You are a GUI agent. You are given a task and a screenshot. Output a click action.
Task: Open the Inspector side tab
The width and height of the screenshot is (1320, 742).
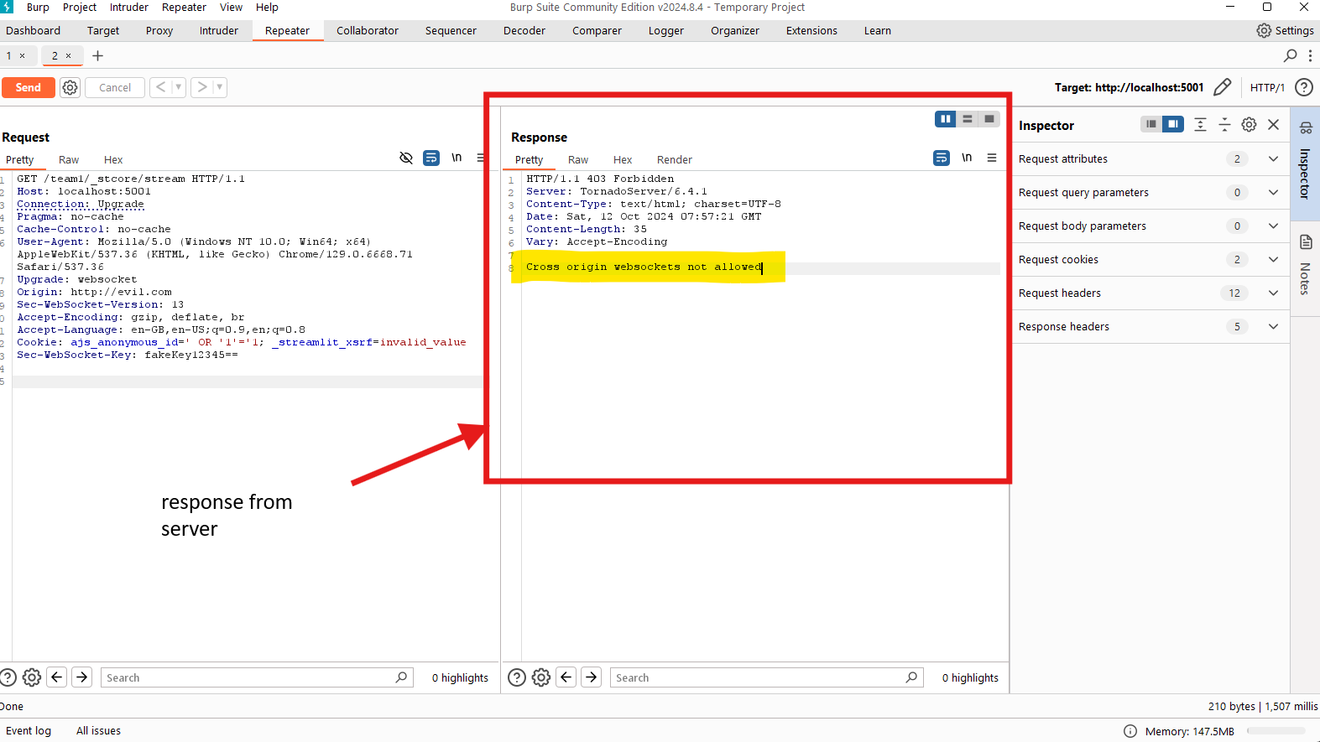pos(1305,163)
